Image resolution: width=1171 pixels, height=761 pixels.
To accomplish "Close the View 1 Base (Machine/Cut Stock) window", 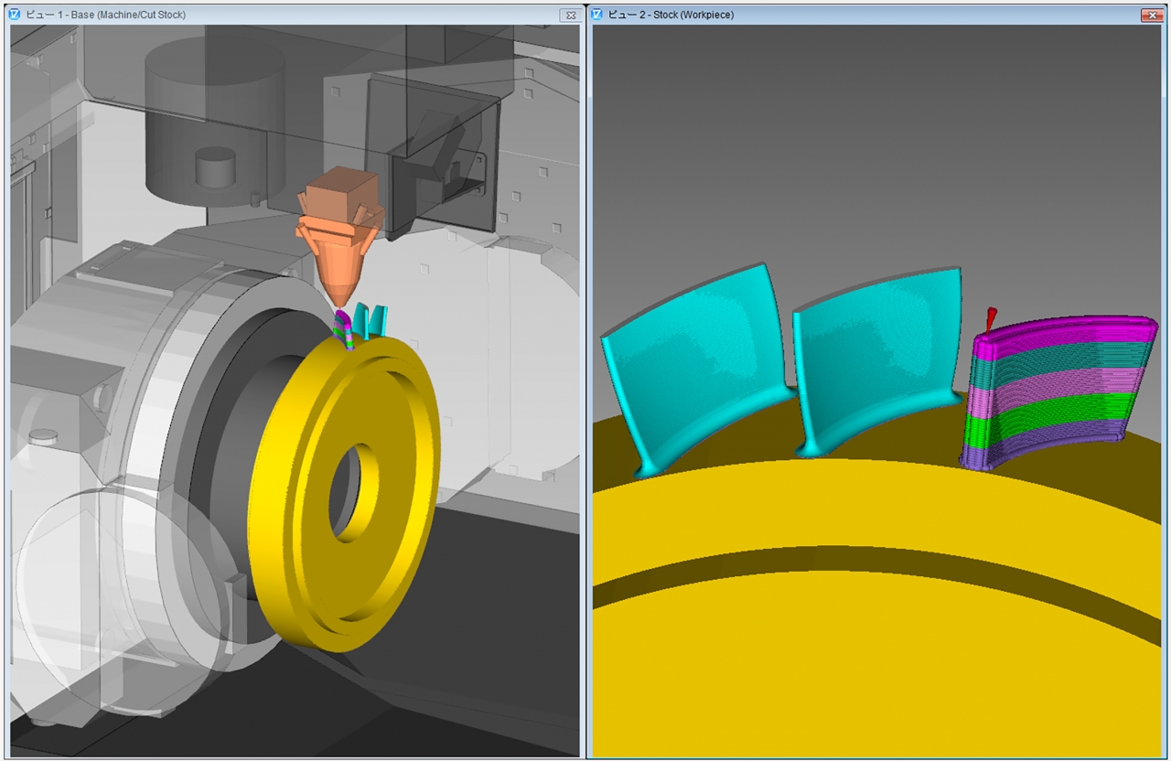I will point(570,16).
